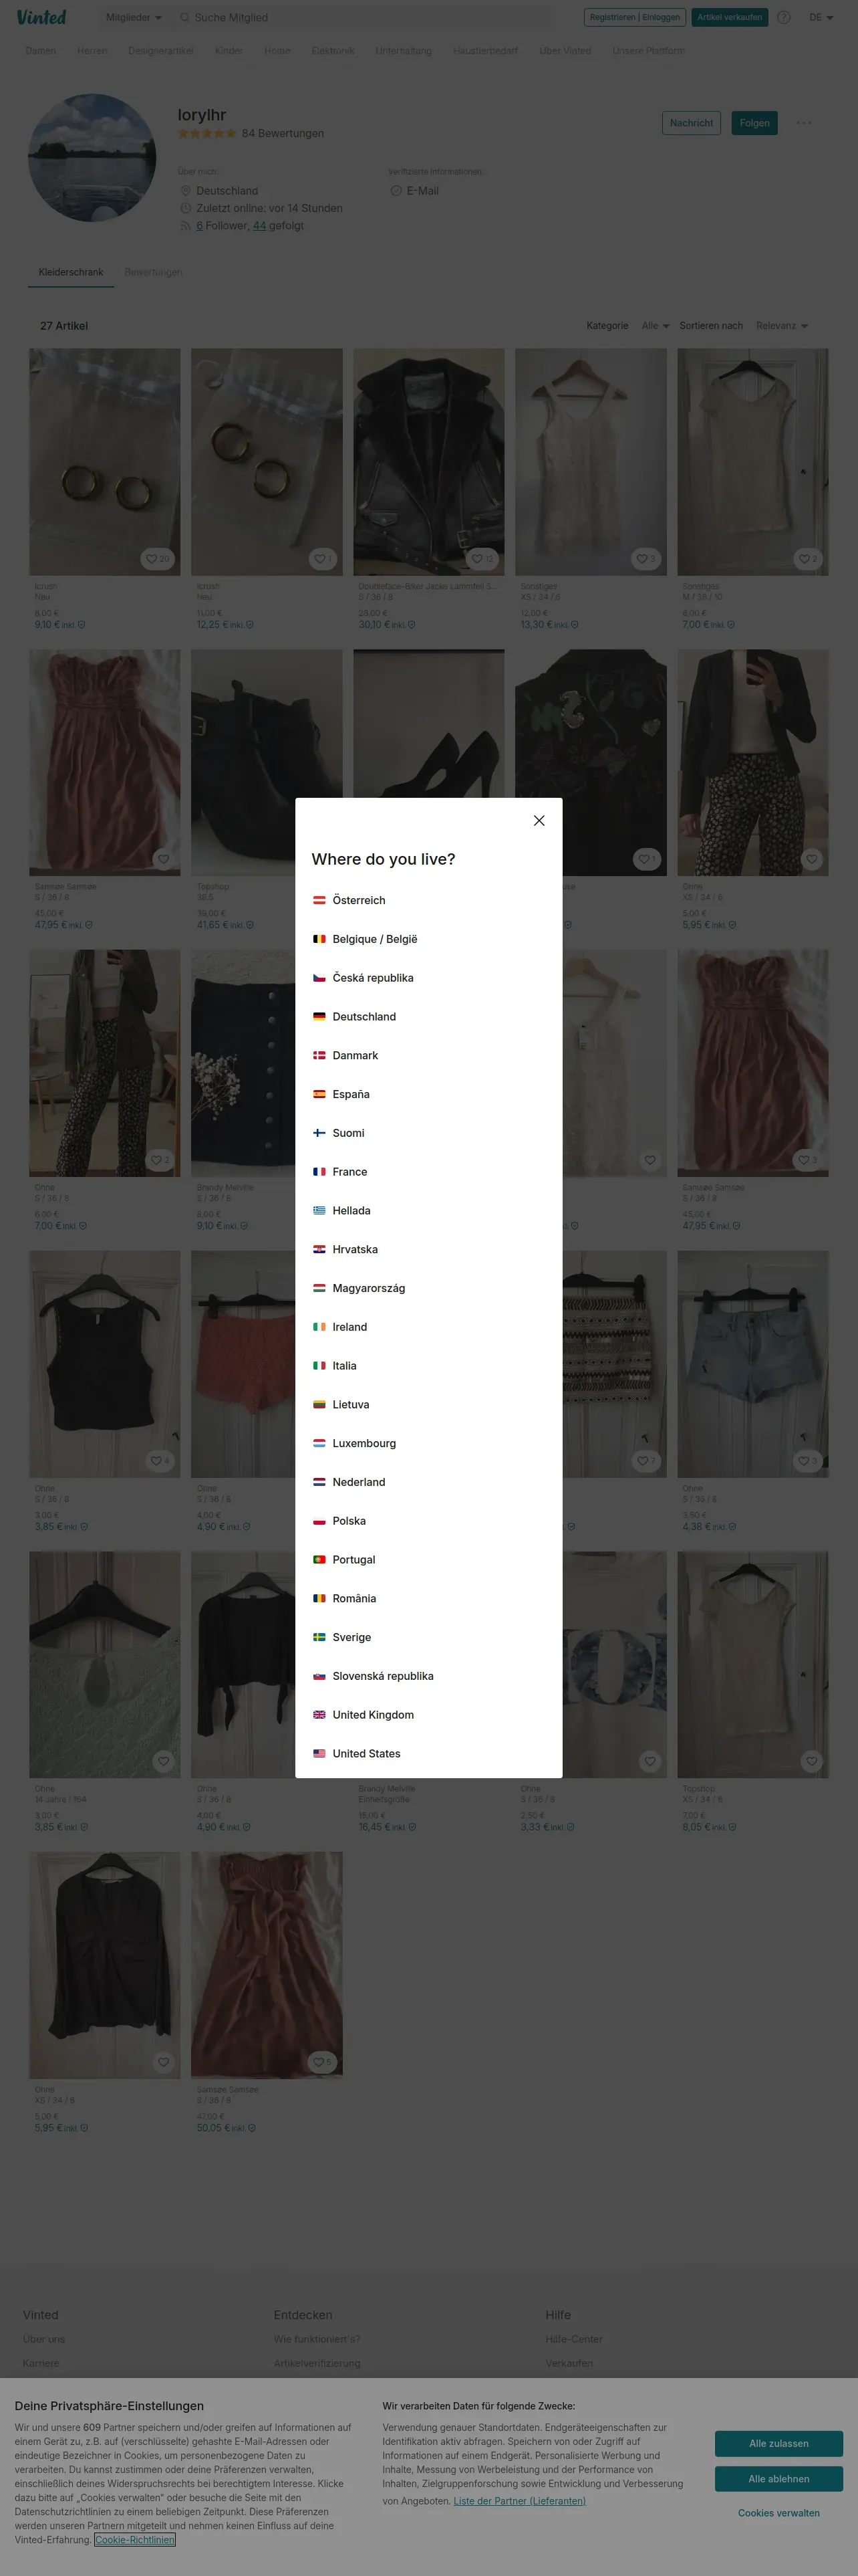This screenshot has height=2576, width=858.
Task: Open the denim shorts item thumbnail
Action: tap(752, 1364)
